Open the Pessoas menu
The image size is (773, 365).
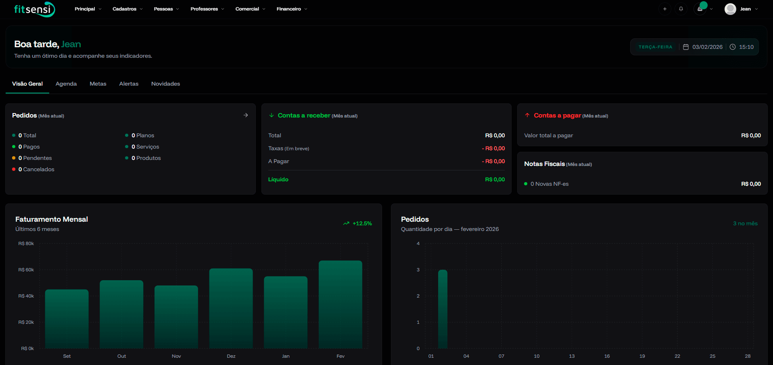pos(163,8)
